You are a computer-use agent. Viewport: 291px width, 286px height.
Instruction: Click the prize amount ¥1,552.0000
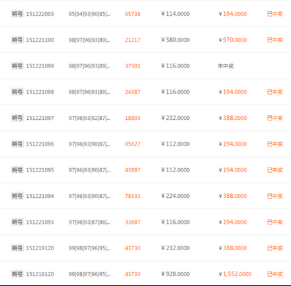coord(235,274)
